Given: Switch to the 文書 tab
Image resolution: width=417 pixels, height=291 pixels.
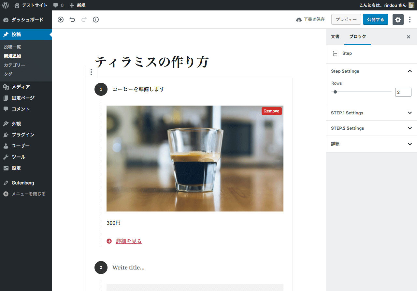Looking at the screenshot, I should pyautogui.click(x=335, y=36).
